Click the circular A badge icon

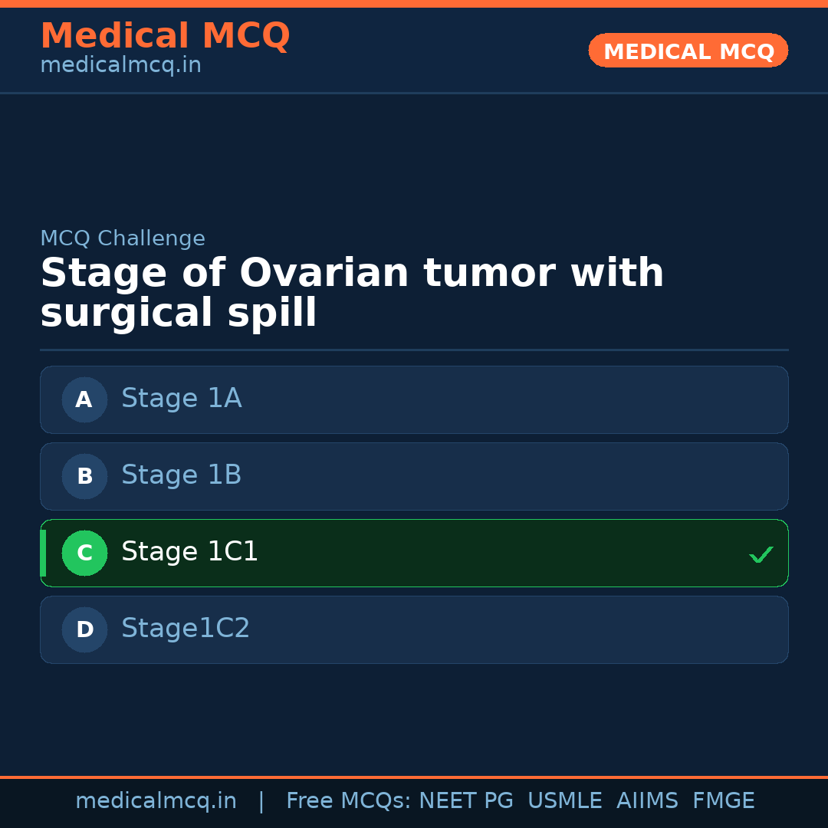click(x=84, y=399)
